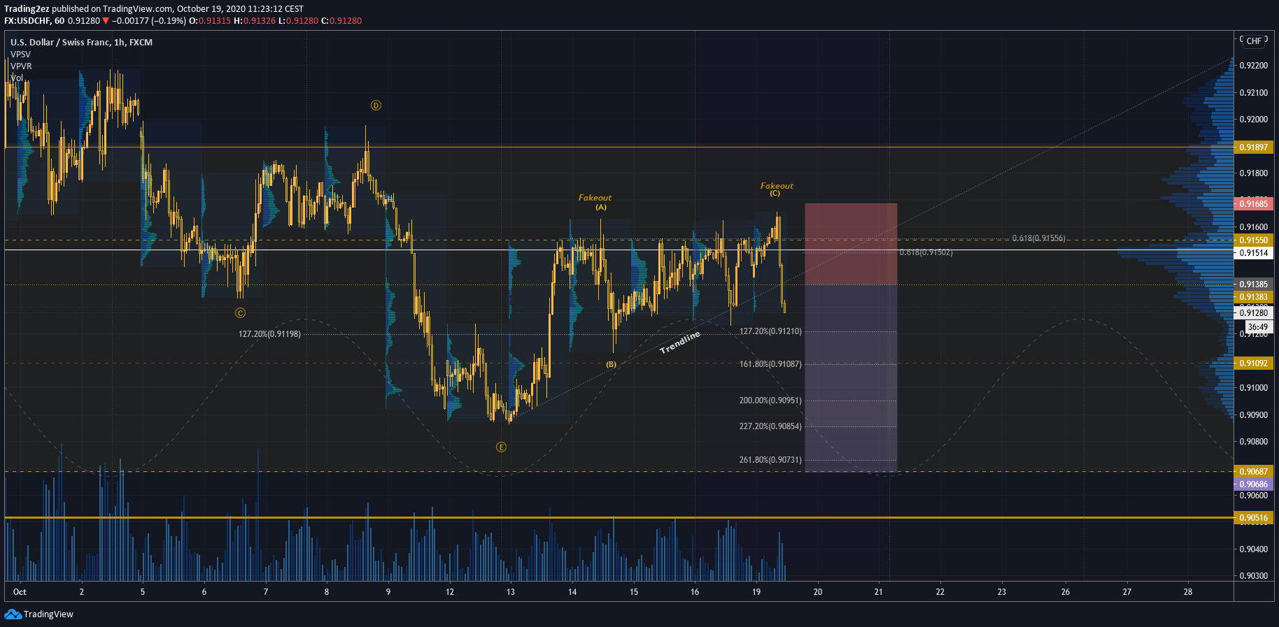1279x627 pixels.
Task: Click the 0.91897 orange price tag
Action: tap(1253, 147)
